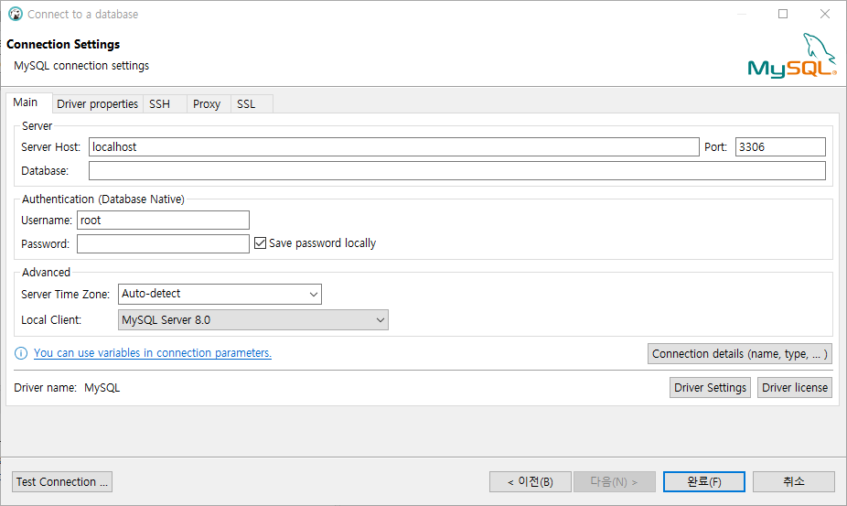Maximize the Connect to a database window
The width and height of the screenshot is (847, 506).
[783, 14]
